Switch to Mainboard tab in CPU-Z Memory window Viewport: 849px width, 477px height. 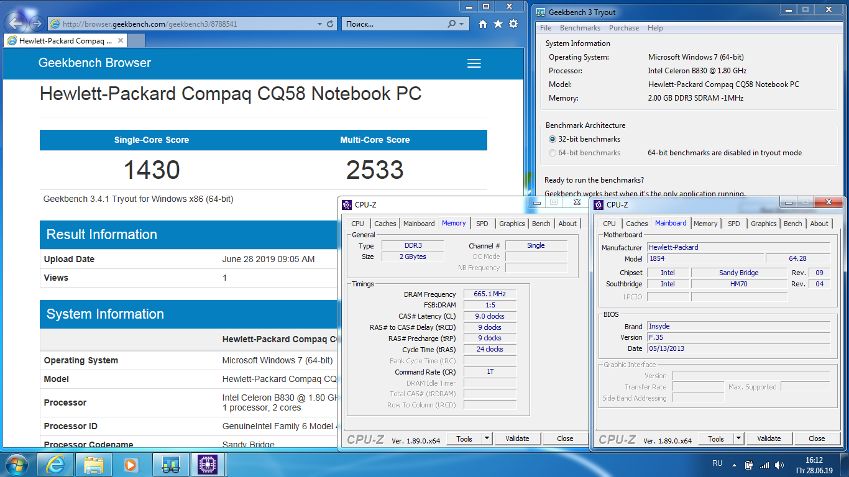coord(419,224)
